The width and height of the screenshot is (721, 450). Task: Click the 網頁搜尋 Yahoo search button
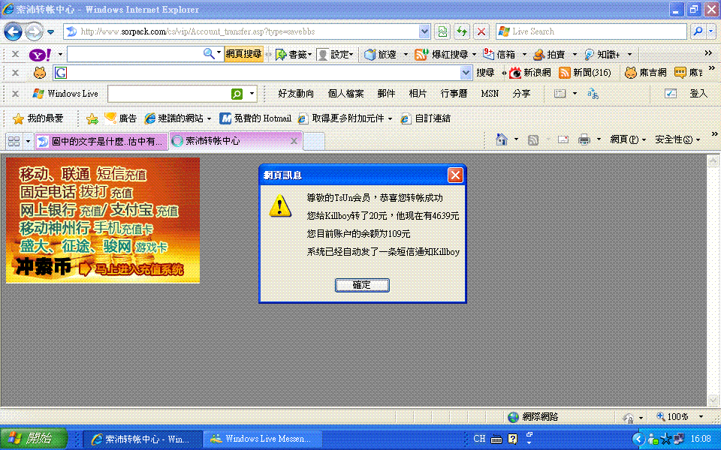coord(244,54)
